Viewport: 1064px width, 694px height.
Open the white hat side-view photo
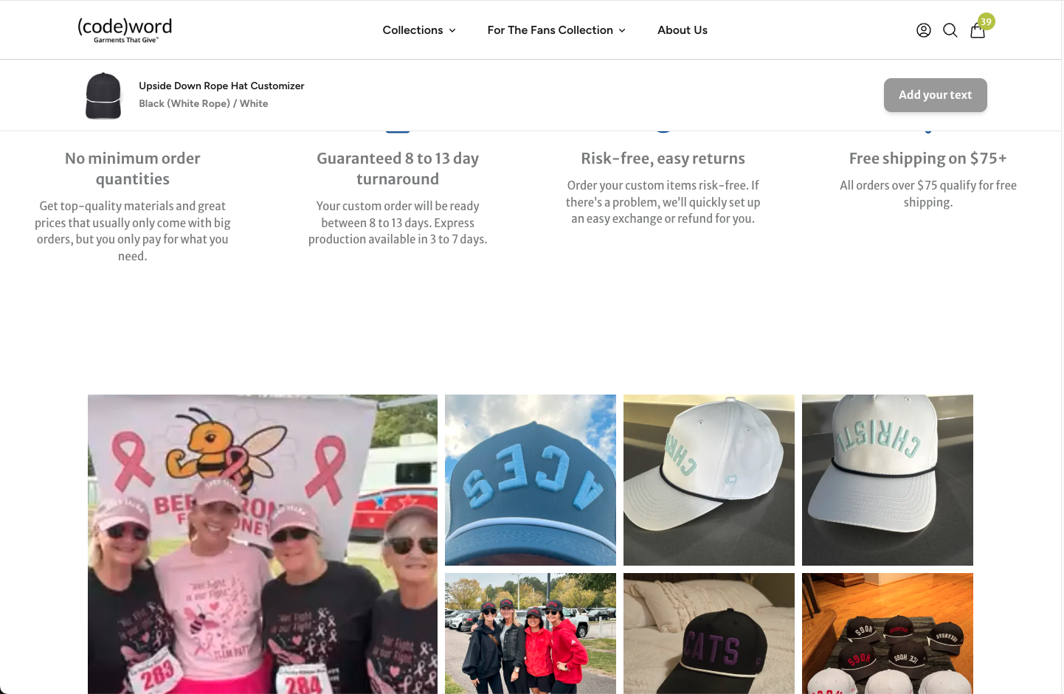pos(709,480)
